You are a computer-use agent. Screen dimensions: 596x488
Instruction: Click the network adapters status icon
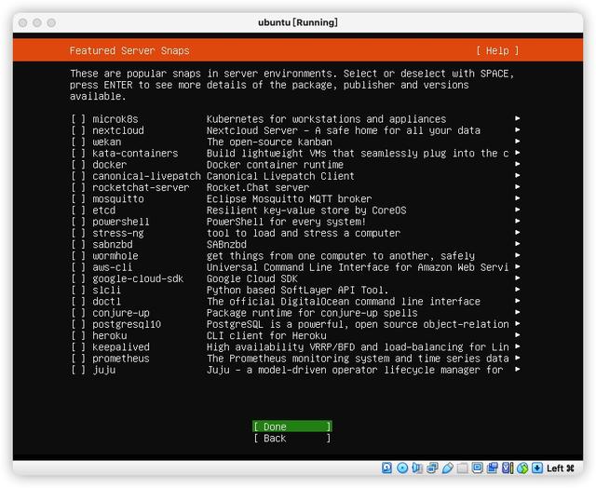click(x=432, y=468)
